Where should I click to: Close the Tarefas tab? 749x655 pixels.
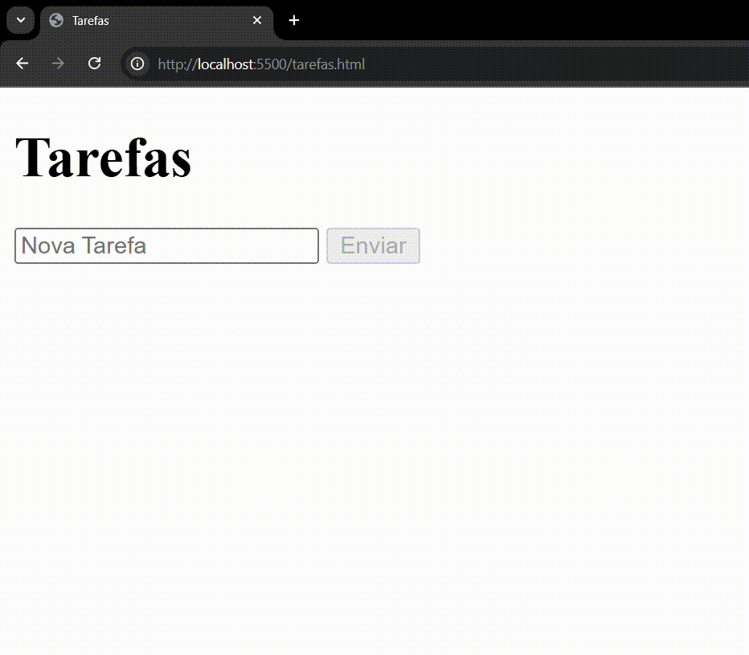pyautogui.click(x=256, y=20)
